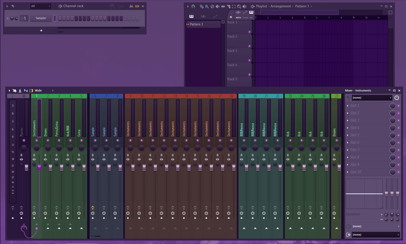Screen dimensions: 406x244
Task: Add a track with Playlist plus button
Action: (x=231, y=17)
